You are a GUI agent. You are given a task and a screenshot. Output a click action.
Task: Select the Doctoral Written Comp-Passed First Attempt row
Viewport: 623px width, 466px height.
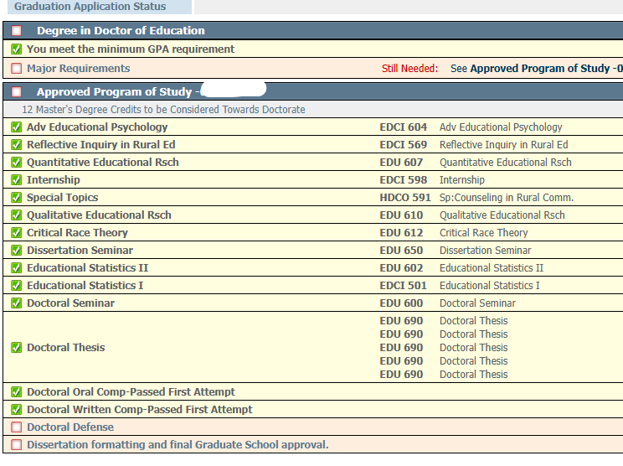(x=139, y=410)
